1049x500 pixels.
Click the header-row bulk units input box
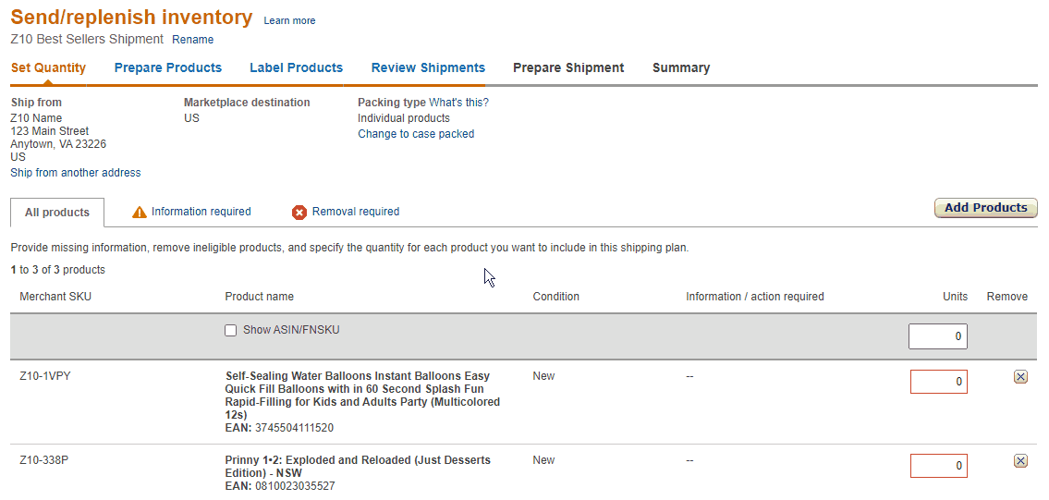[x=937, y=336]
